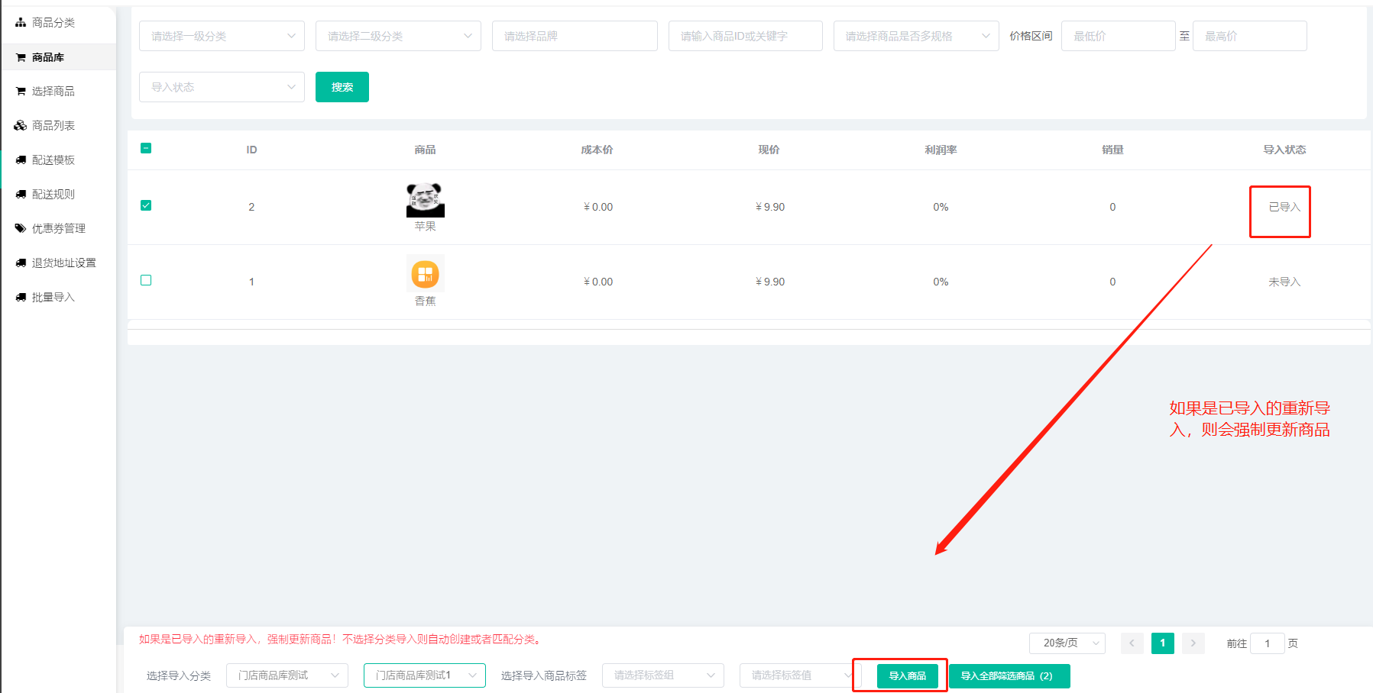
Task: Go to previous page arrow
Action: (x=1132, y=643)
